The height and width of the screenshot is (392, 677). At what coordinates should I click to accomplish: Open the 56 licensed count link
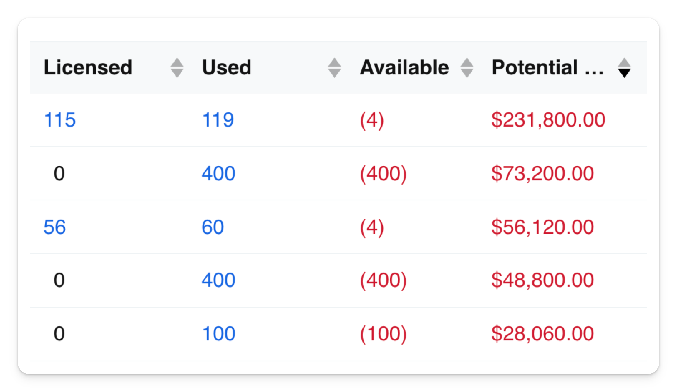55,227
